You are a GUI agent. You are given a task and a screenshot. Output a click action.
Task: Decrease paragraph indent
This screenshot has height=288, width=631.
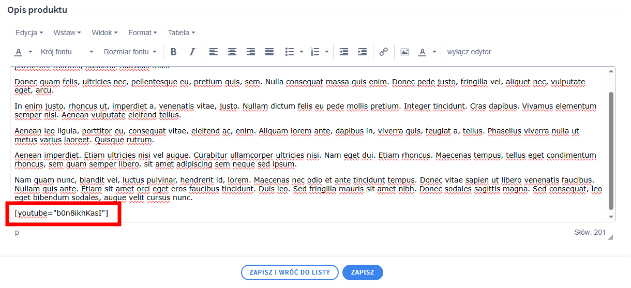344,52
